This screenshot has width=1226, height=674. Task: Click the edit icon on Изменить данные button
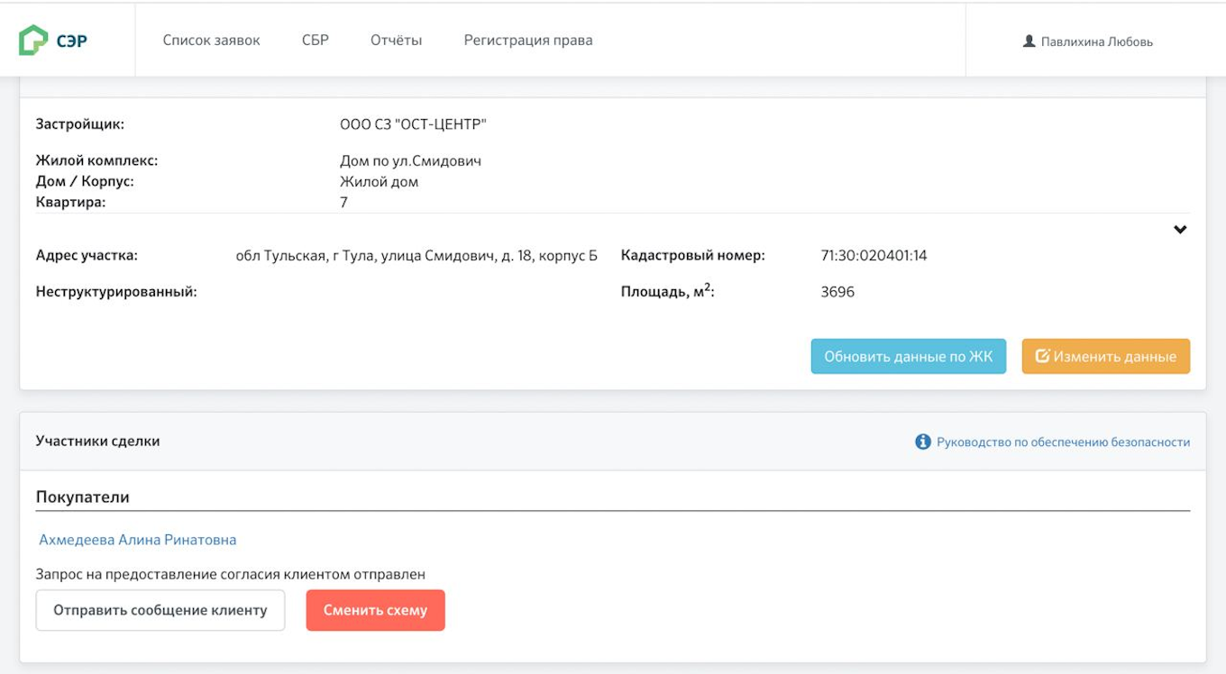coord(1042,356)
